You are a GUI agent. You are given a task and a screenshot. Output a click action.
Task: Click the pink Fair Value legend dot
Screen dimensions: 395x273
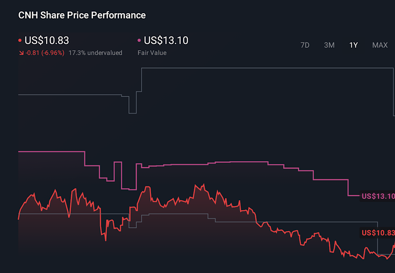pos(139,41)
